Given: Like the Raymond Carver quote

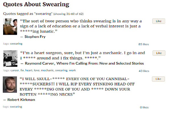Looking at the screenshot, I should click(x=159, y=53).
